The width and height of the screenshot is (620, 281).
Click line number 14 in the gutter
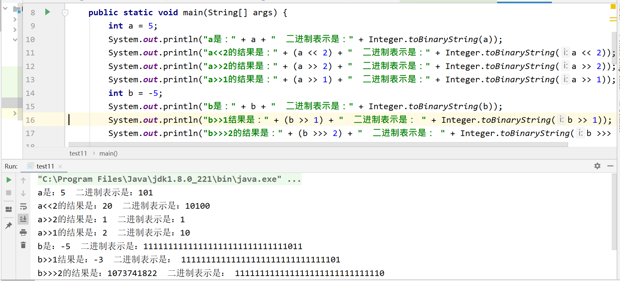click(x=30, y=93)
